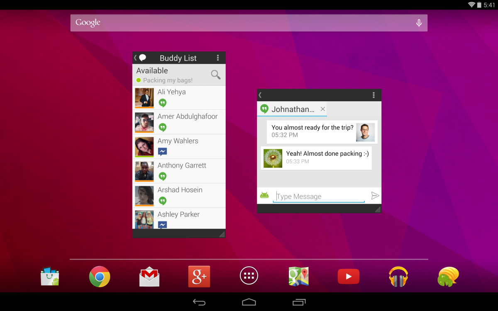Open the Google Maps app
Image resolution: width=498 pixels, height=311 pixels.
tap(299, 277)
